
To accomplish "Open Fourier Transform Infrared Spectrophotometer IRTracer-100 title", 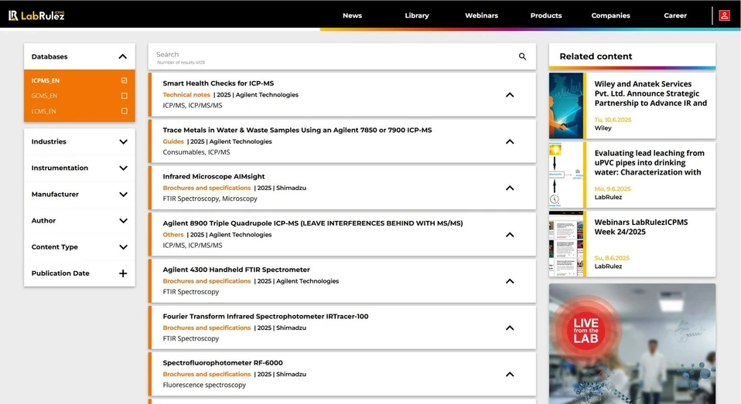I will (265, 316).
